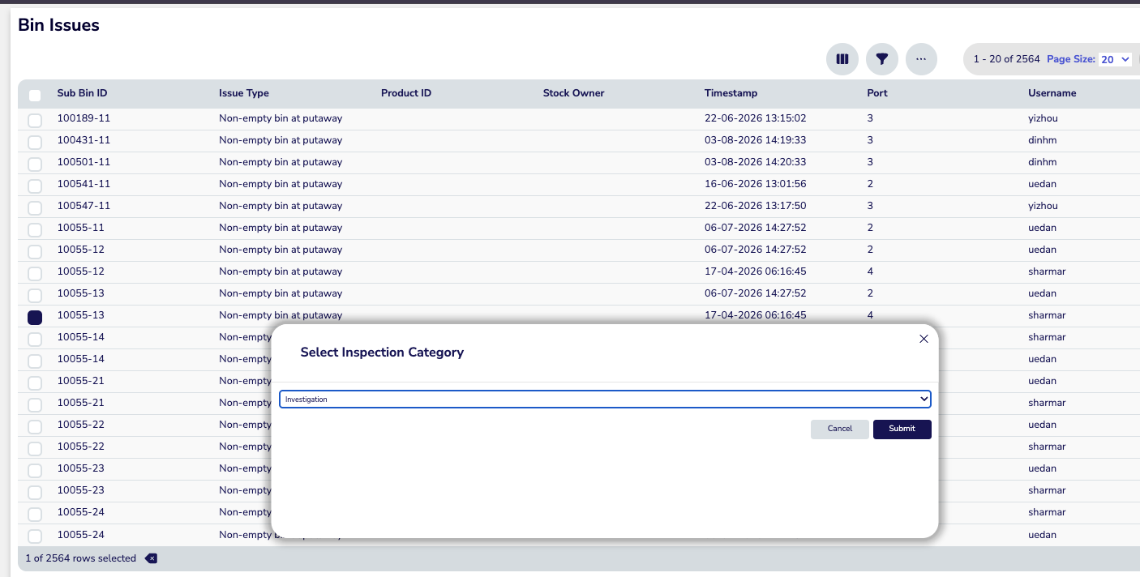Click the Sub Bin ID cell 100431-11
The height and width of the screenshot is (577, 1140).
(x=84, y=140)
